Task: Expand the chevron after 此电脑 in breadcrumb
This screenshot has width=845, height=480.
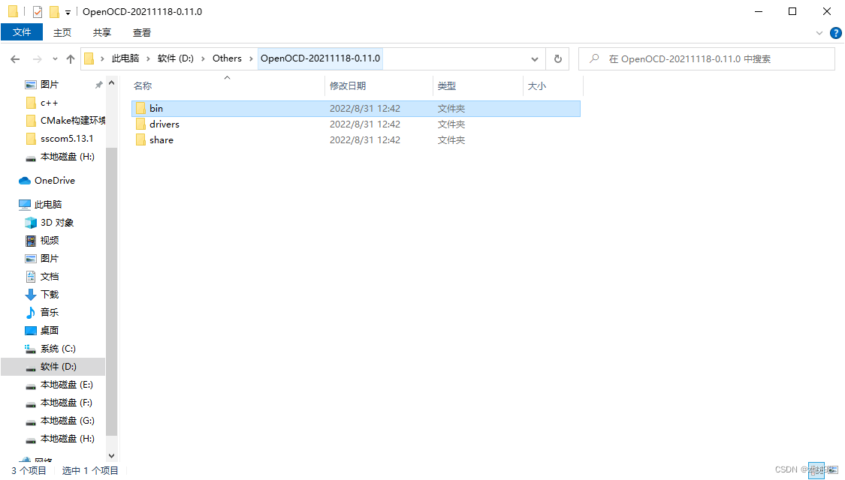Action: tap(148, 58)
